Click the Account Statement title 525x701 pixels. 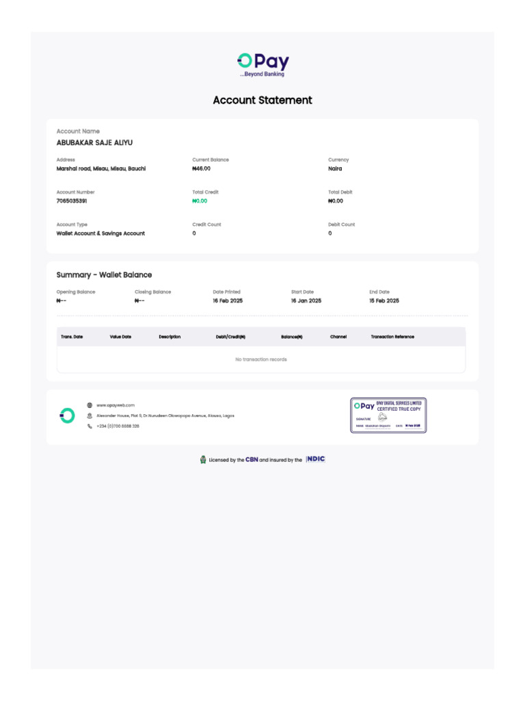(262, 100)
